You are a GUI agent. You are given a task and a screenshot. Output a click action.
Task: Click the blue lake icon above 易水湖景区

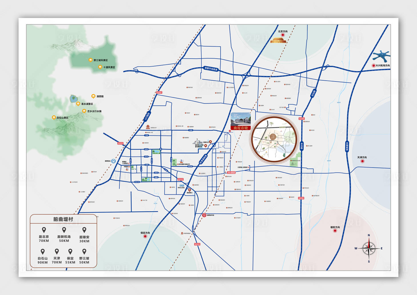[74, 99]
